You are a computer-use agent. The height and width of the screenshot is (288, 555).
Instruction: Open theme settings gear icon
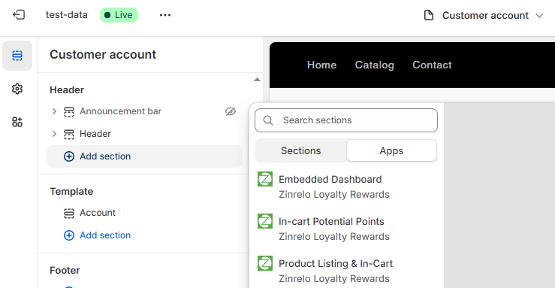(x=17, y=89)
